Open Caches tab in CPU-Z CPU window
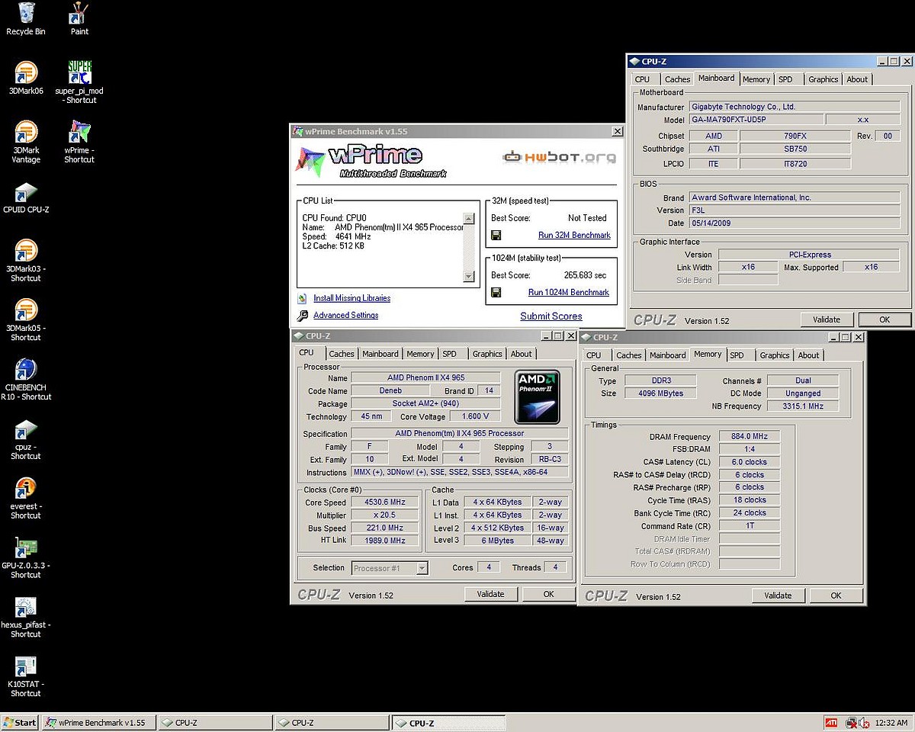 click(342, 354)
